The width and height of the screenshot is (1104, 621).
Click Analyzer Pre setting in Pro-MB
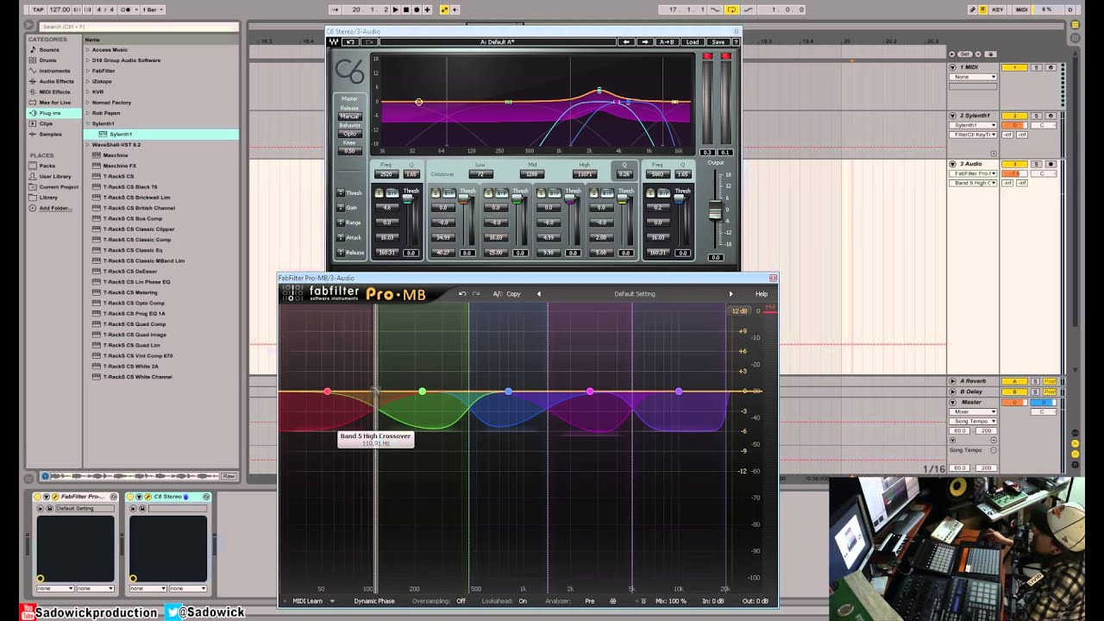(x=590, y=601)
